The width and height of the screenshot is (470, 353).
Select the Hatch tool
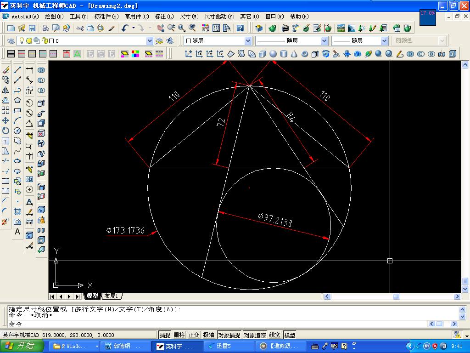[x=17, y=211]
